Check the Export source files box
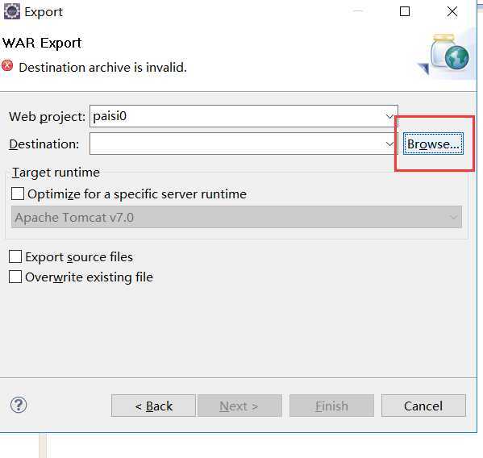The image size is (483, 458). (15, 256)
